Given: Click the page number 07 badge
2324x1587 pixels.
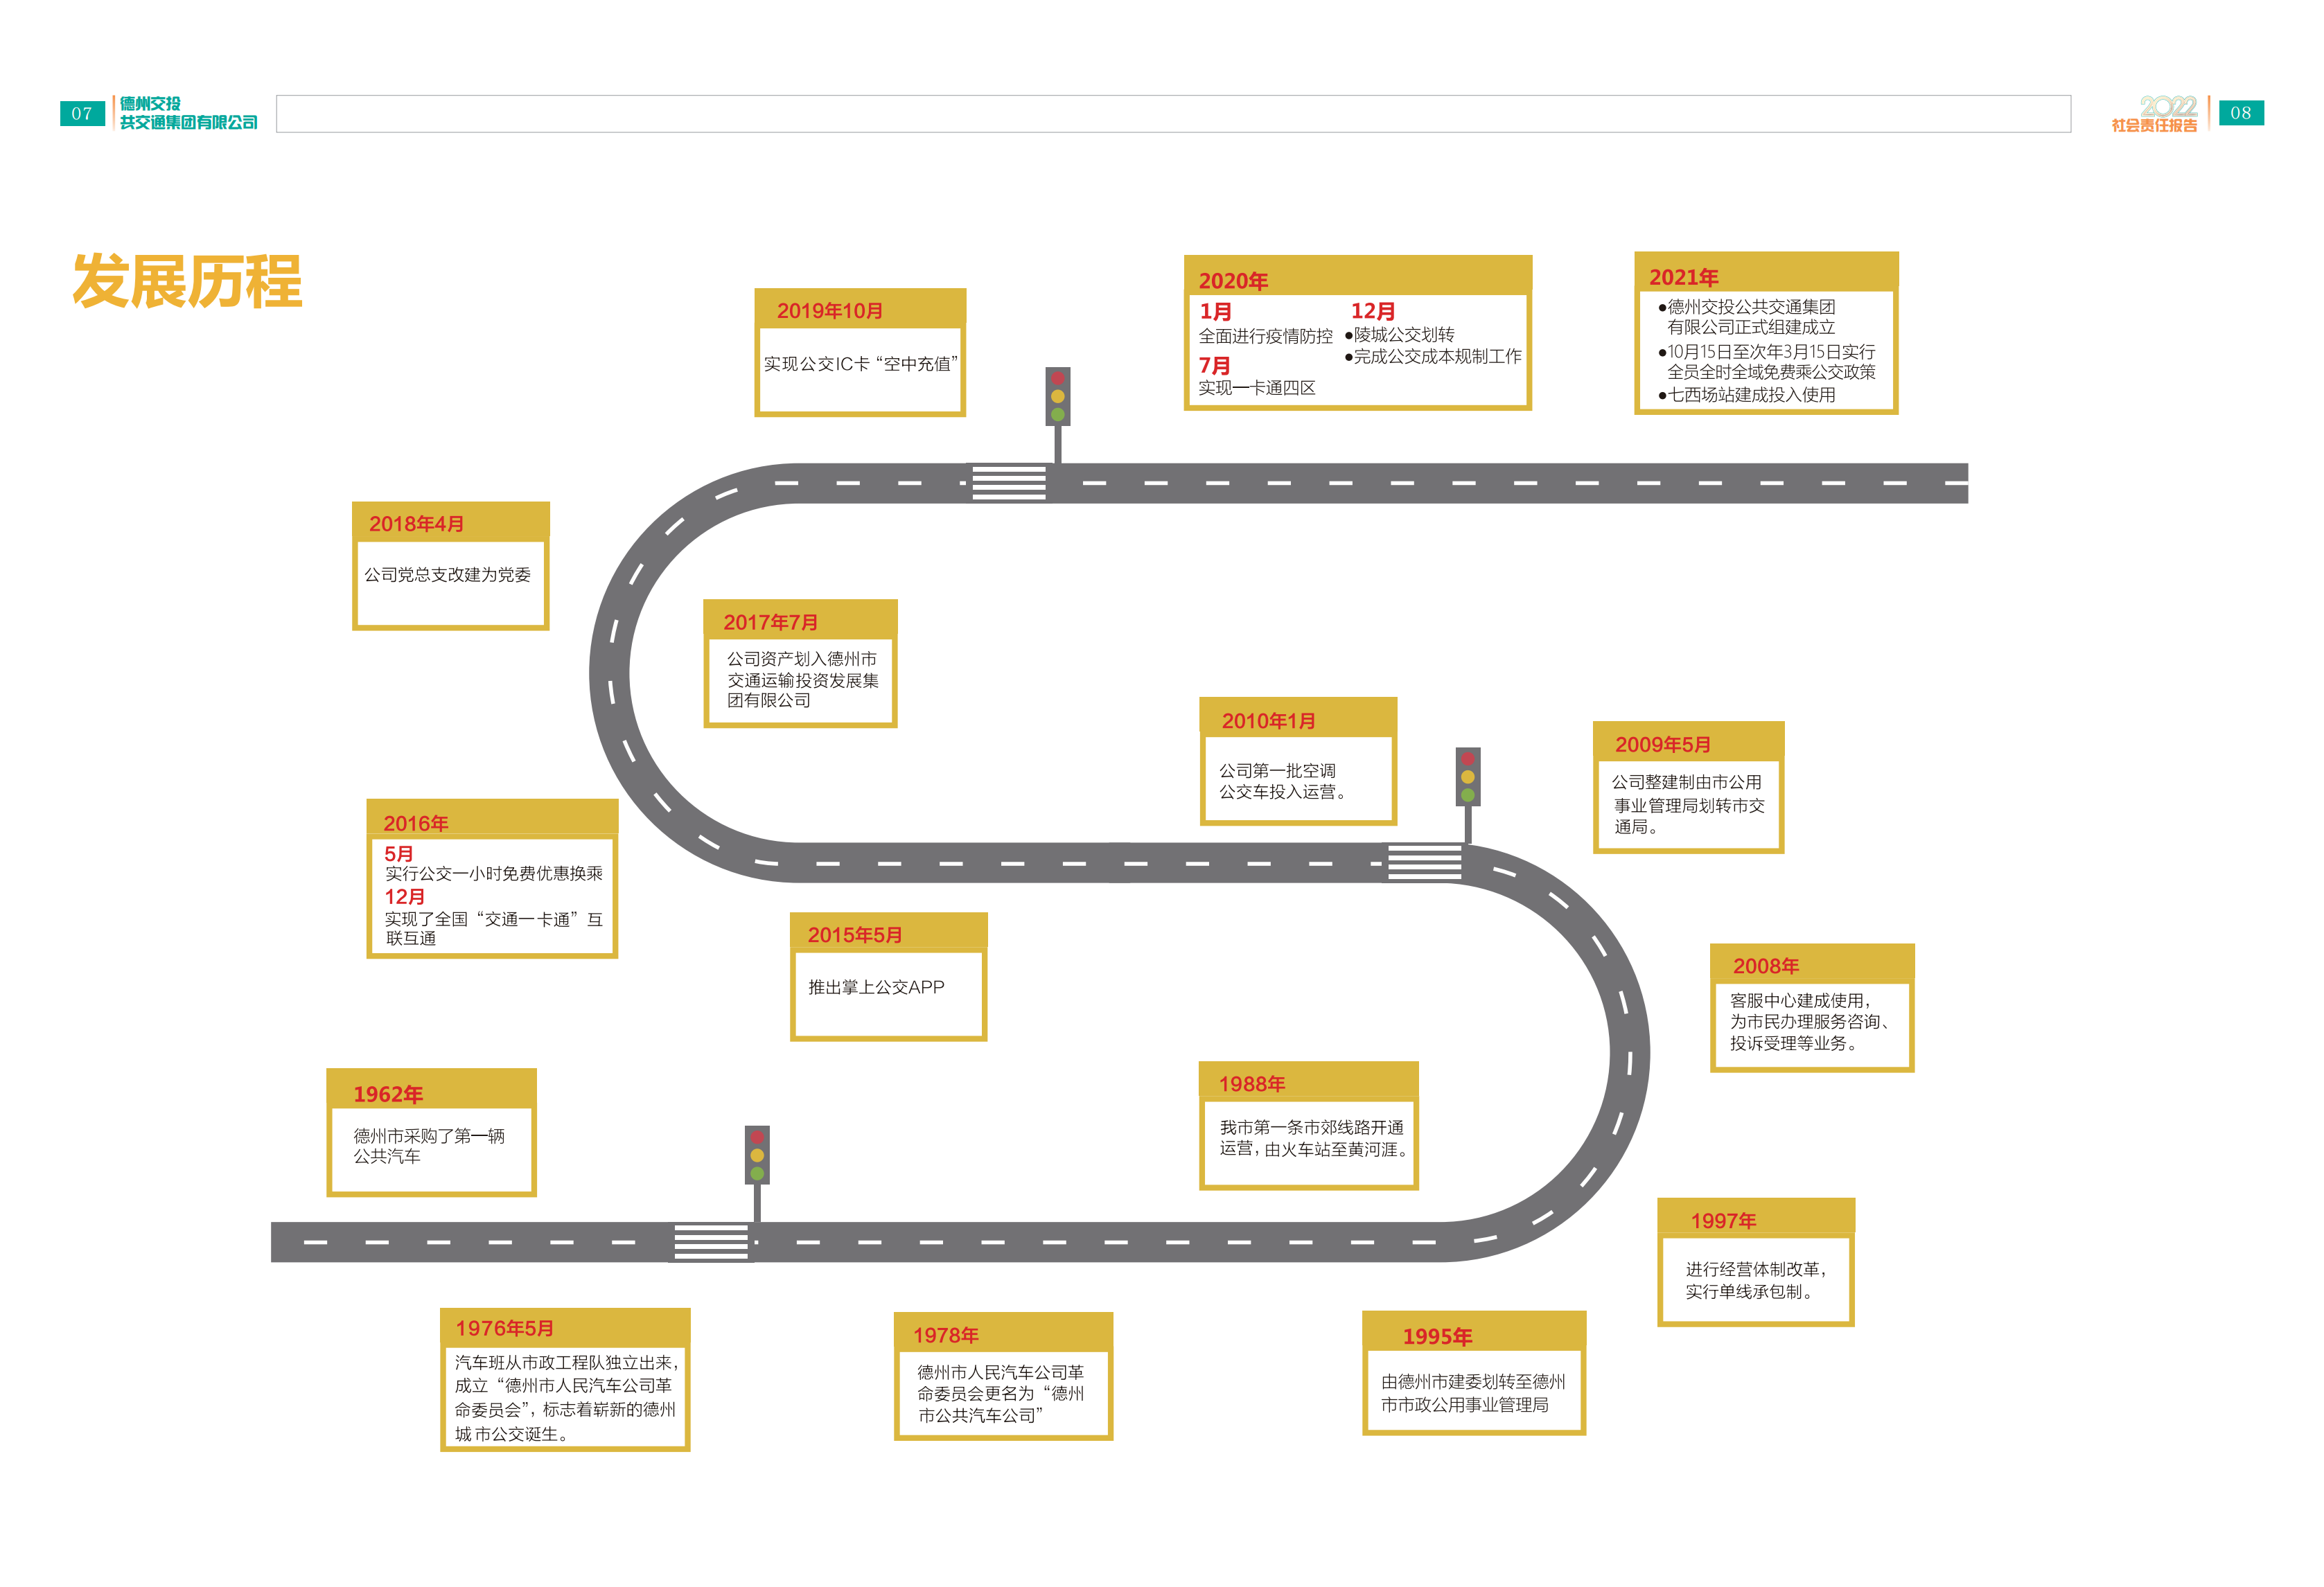Looking at the screenshot, I should tap(82, 113).
